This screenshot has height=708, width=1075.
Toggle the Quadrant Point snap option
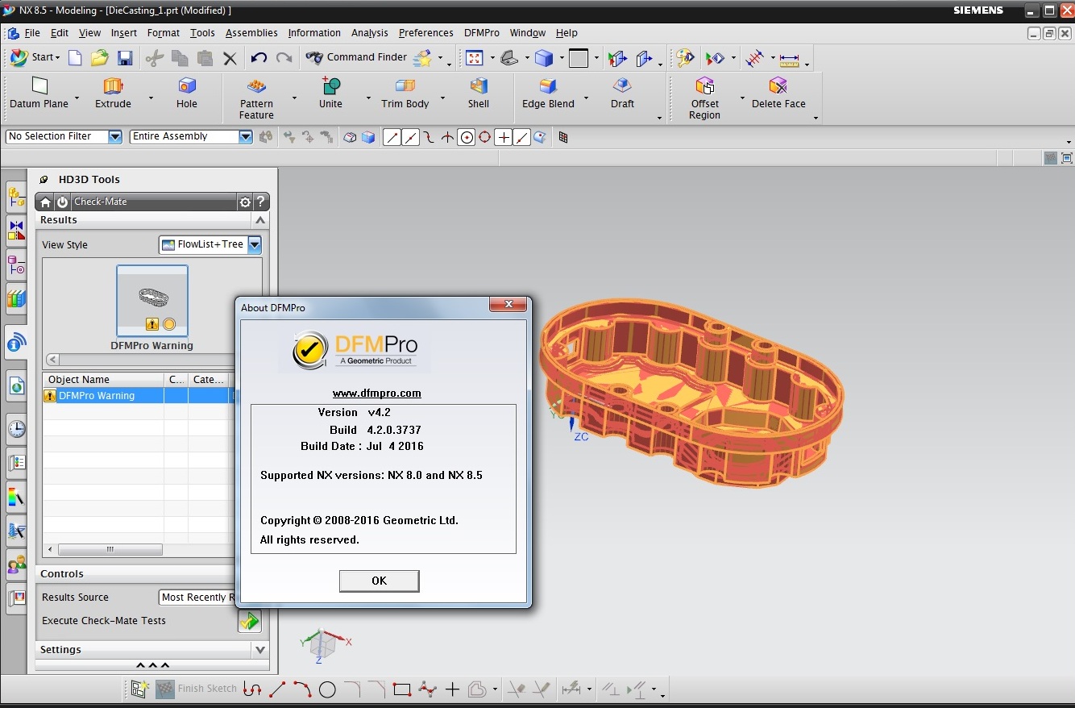click(x=485, y=137)
